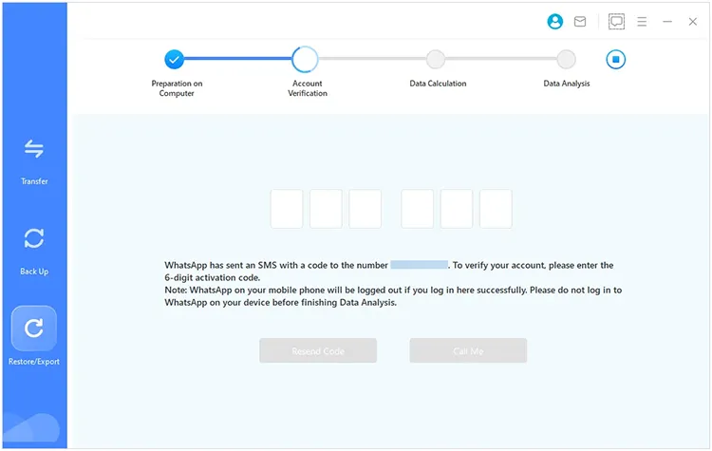Click the 'Data Calculation' step label
Screen dimensions: 712x451
438,84
